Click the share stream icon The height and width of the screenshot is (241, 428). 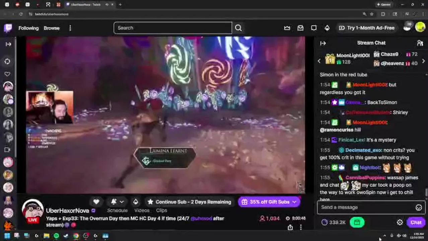(290, 227)
